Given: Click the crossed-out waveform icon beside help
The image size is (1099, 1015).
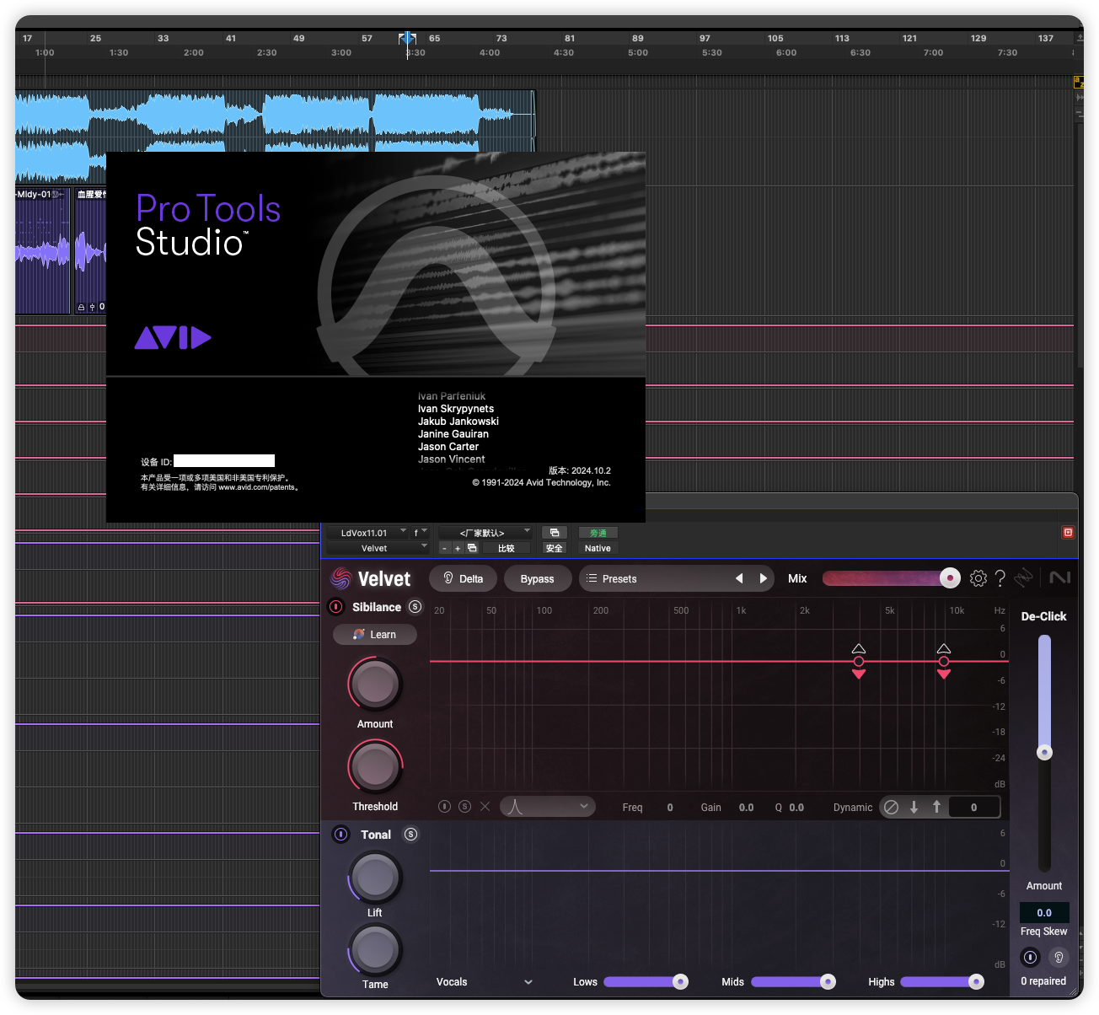Looking at the screenshot, I should 1023,577.
